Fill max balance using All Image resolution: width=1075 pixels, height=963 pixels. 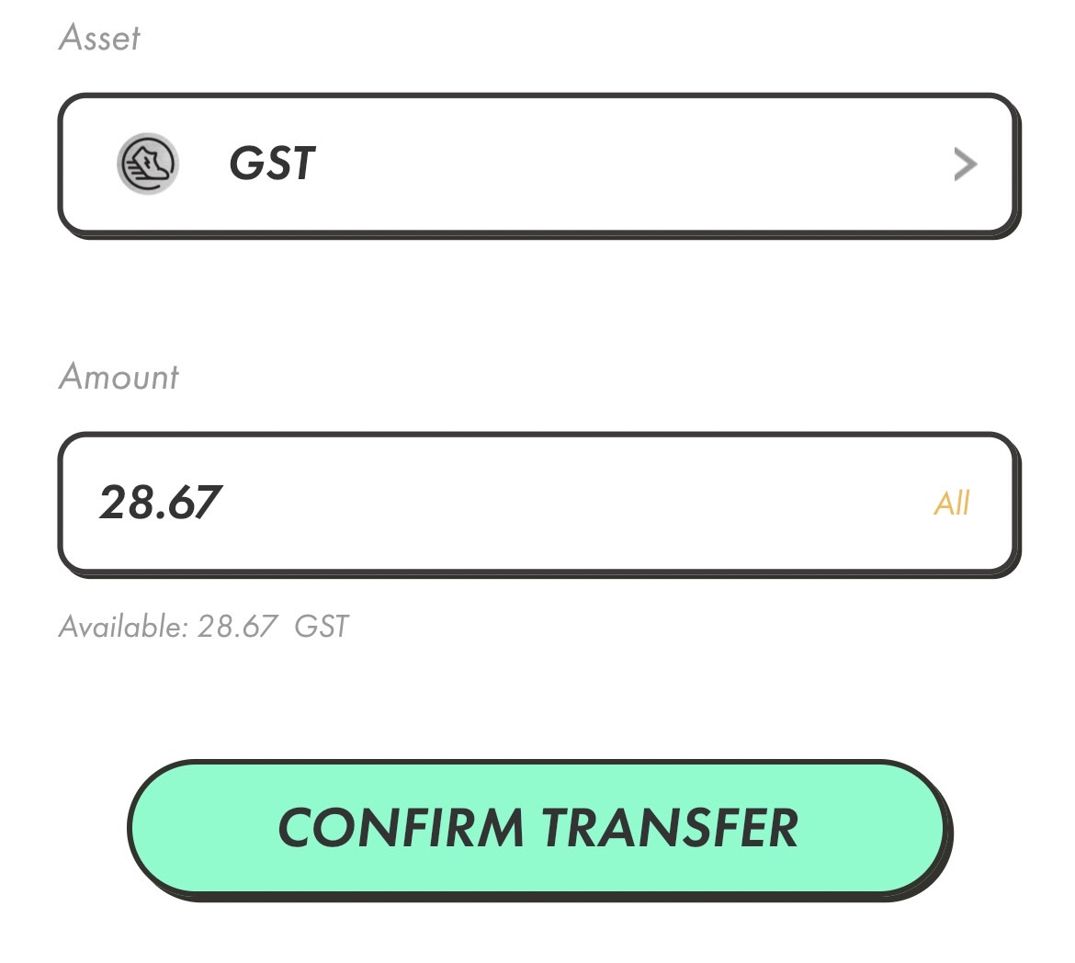952,504
